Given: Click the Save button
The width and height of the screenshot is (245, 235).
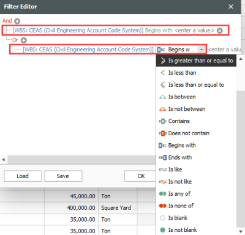Looking at the screenshot, I should pyautogui.click(x=63, y=176).
